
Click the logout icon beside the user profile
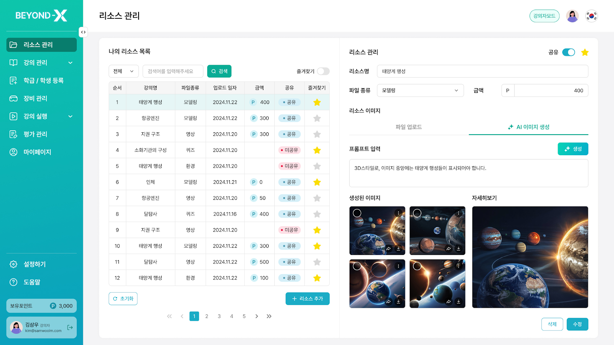point(70,327)
